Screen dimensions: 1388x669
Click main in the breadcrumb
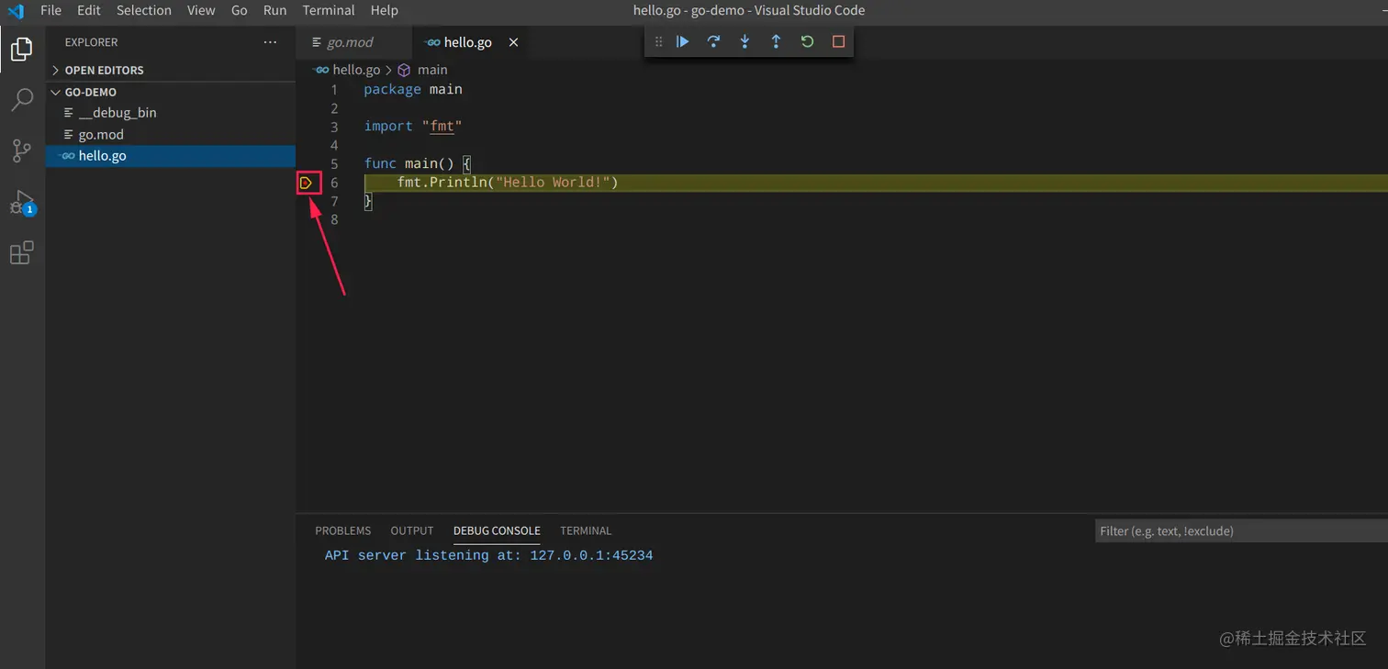tap(432, 70)
